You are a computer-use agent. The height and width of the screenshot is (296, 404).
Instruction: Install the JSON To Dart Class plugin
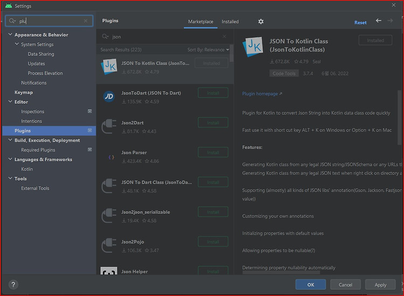tap(213, 182)
